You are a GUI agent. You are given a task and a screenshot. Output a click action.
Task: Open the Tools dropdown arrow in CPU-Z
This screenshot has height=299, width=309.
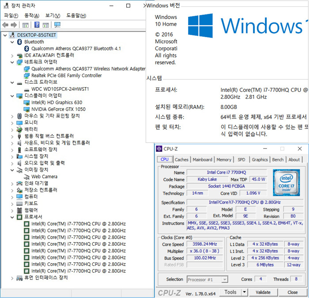click(x=245, y=292)
